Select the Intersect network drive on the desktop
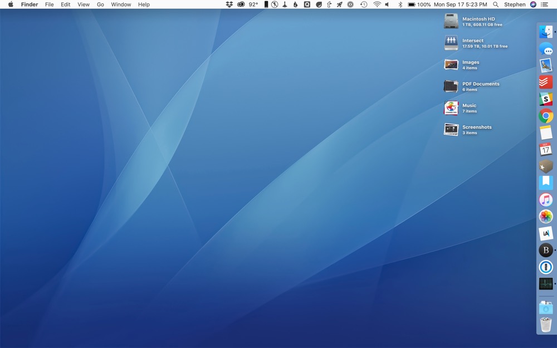The height and width of the screenshot is (348, 557). click(451, 43)
